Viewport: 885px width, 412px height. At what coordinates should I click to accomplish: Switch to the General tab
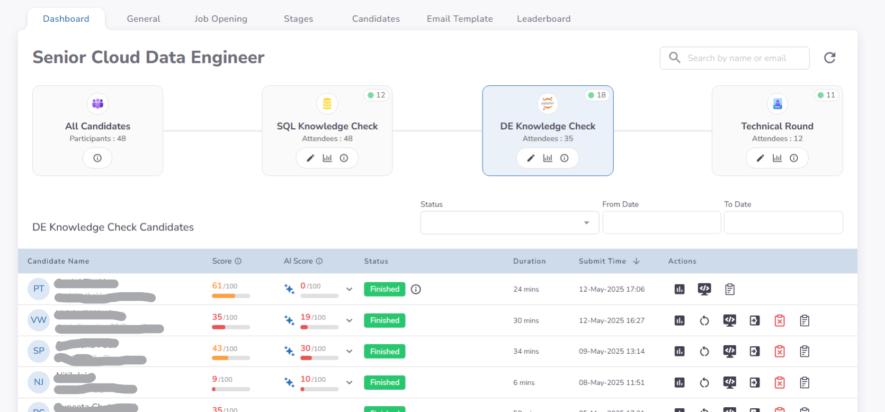tap(144, 19)
